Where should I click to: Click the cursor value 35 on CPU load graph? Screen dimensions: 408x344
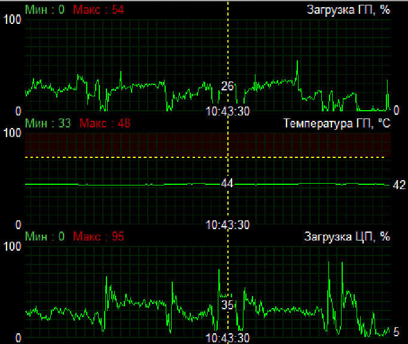(x=227, y=305)
